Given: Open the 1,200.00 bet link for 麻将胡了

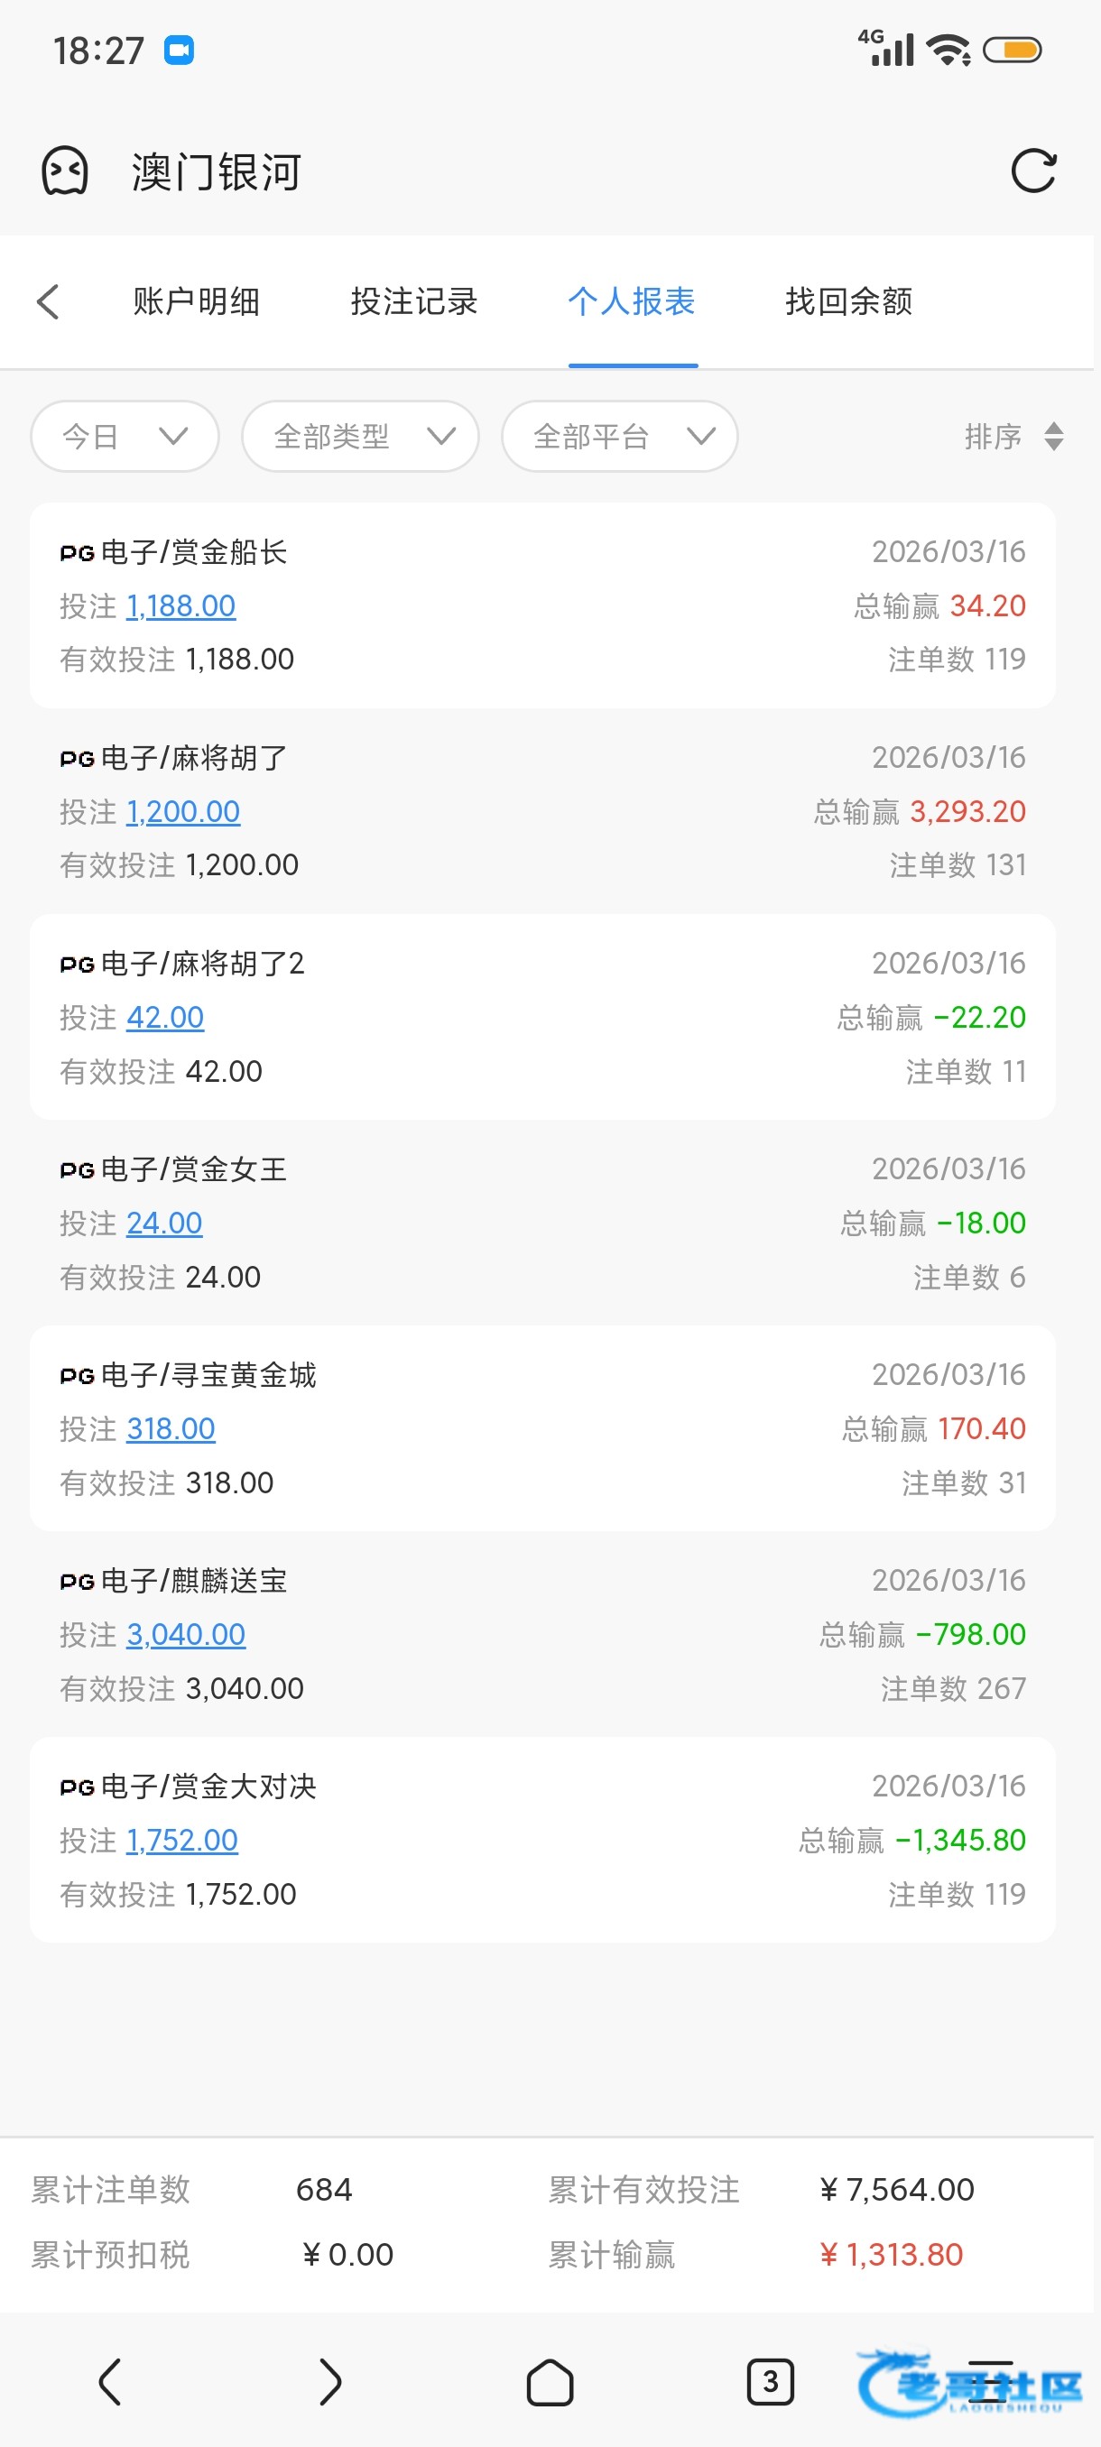Looking at the screenshot, I should 183,812.
